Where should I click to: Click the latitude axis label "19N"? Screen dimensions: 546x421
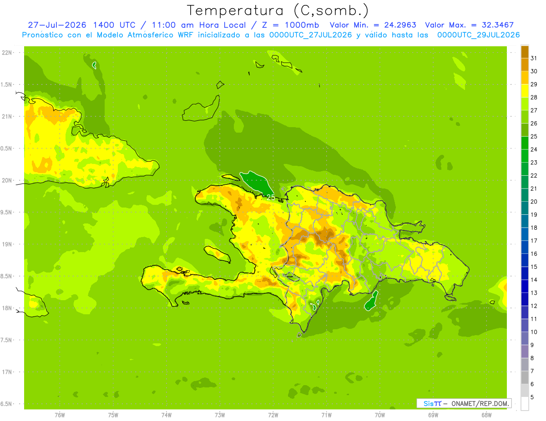(6, 244)
